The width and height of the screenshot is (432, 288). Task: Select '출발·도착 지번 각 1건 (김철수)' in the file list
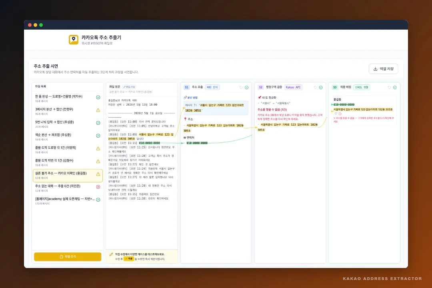(68, 162)
